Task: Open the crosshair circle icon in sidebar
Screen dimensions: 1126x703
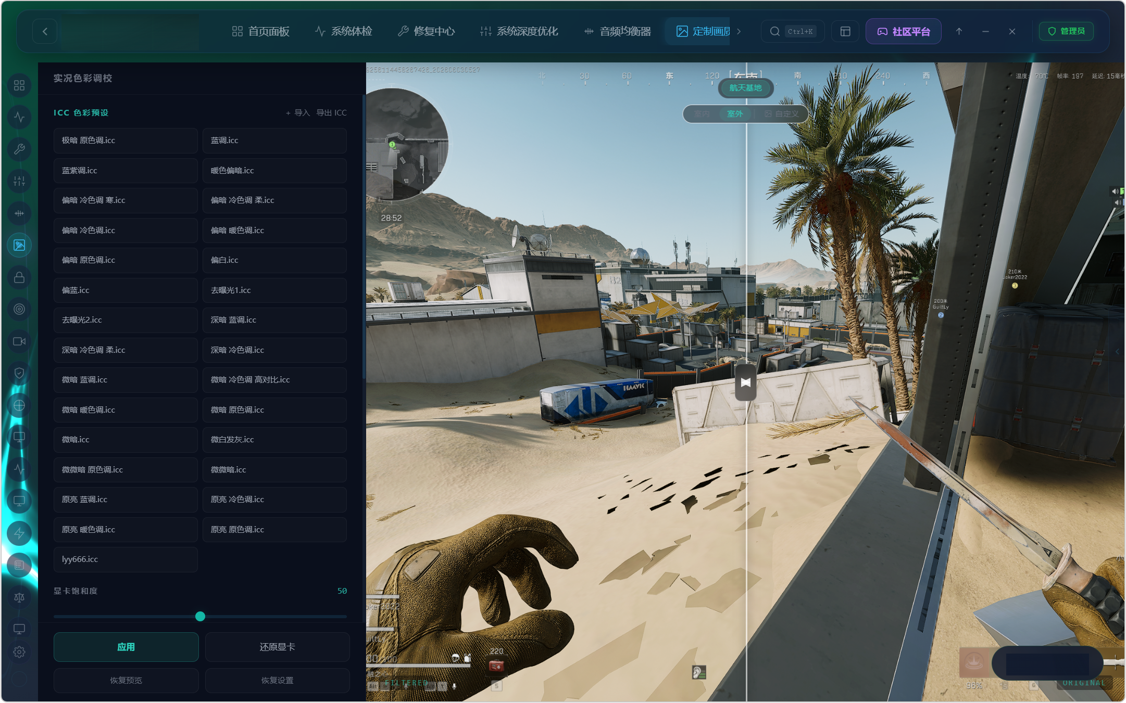Action: [19, 405]
